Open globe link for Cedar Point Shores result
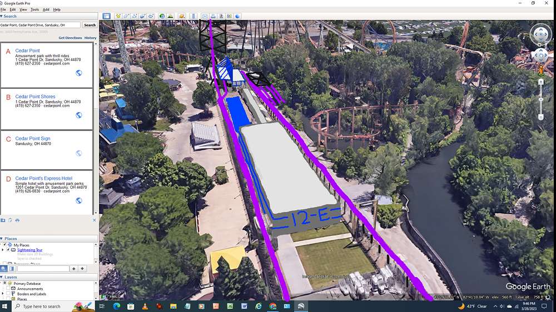The width and height of the screenshot is (556, 312). [79, 115]
